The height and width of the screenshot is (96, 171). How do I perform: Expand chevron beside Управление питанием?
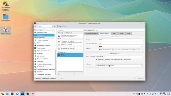[x=53, y=51]
